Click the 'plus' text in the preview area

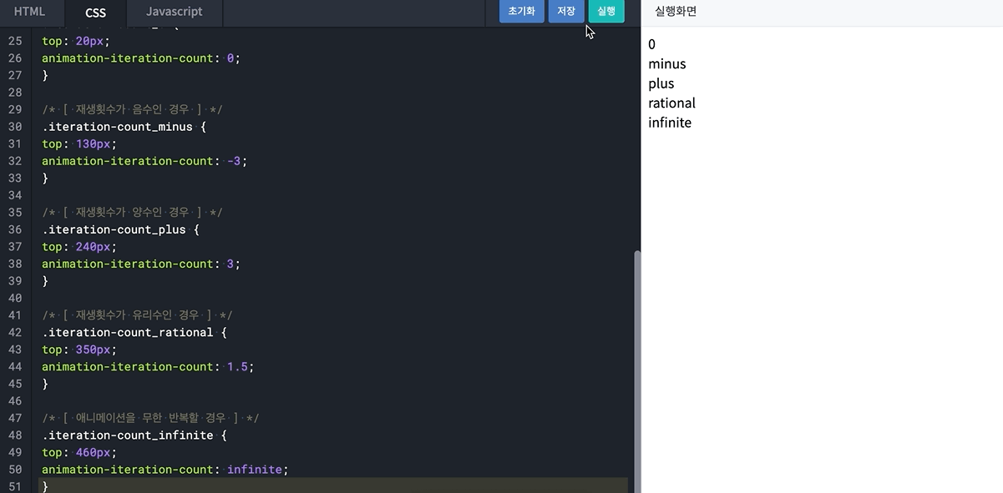pos(661,83)
